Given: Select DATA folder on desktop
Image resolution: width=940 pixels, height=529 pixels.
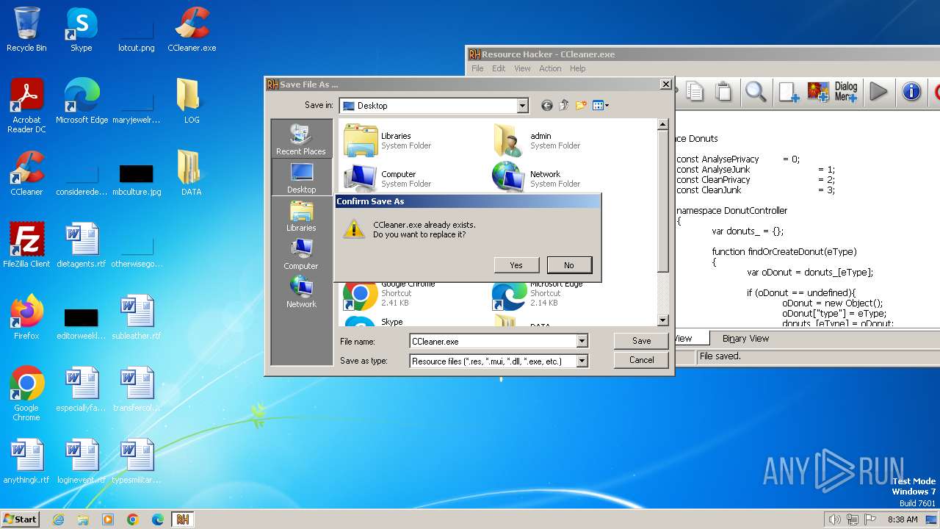Looking at the screenshot, I should click(192, 173).
